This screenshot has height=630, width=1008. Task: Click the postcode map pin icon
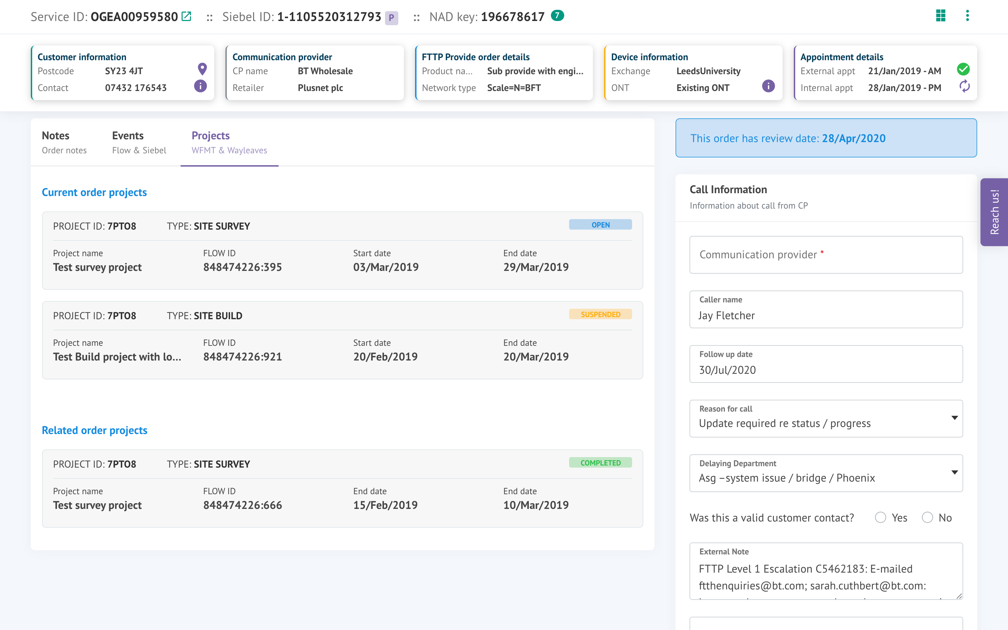point(202,69)
